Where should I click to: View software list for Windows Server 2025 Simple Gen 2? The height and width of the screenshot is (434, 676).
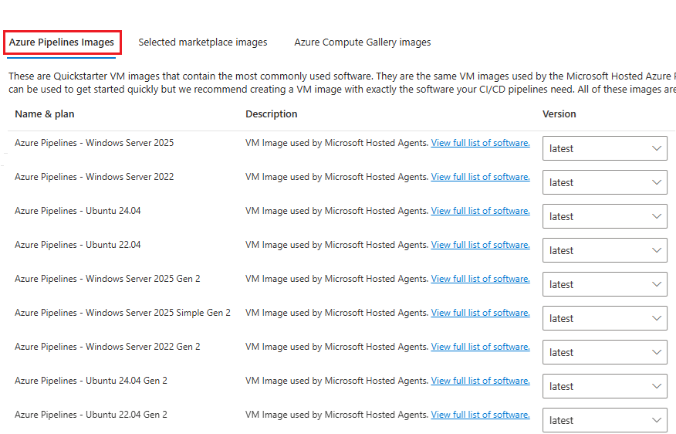[480, 313]
